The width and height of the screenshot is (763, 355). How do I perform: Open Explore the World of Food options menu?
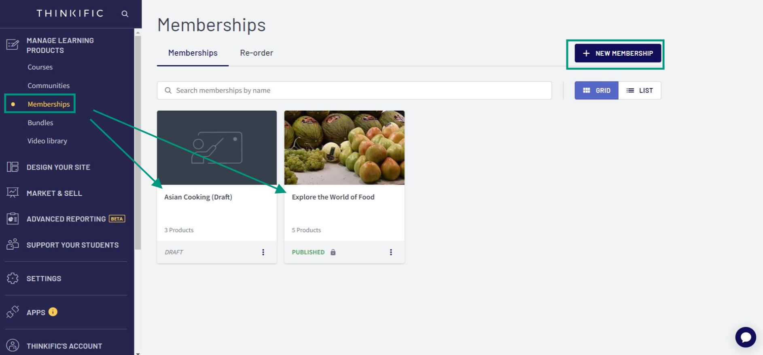(x=391, y=252)
